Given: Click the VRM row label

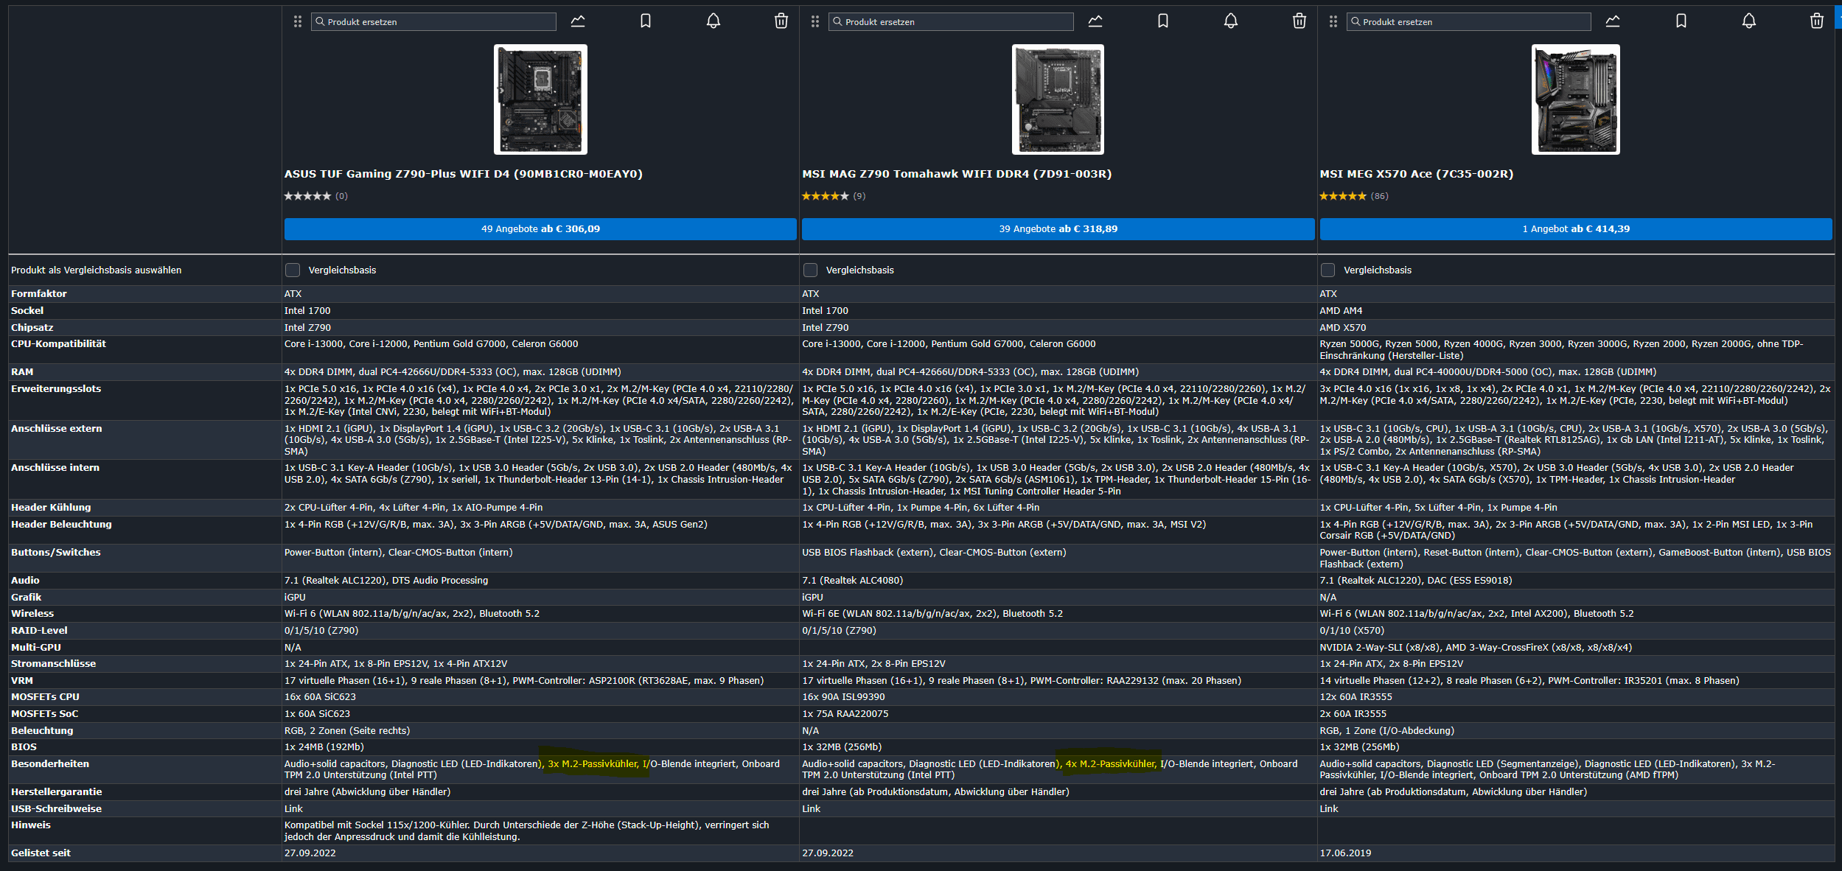Looking at the screenshot, I should click(22, 681).
